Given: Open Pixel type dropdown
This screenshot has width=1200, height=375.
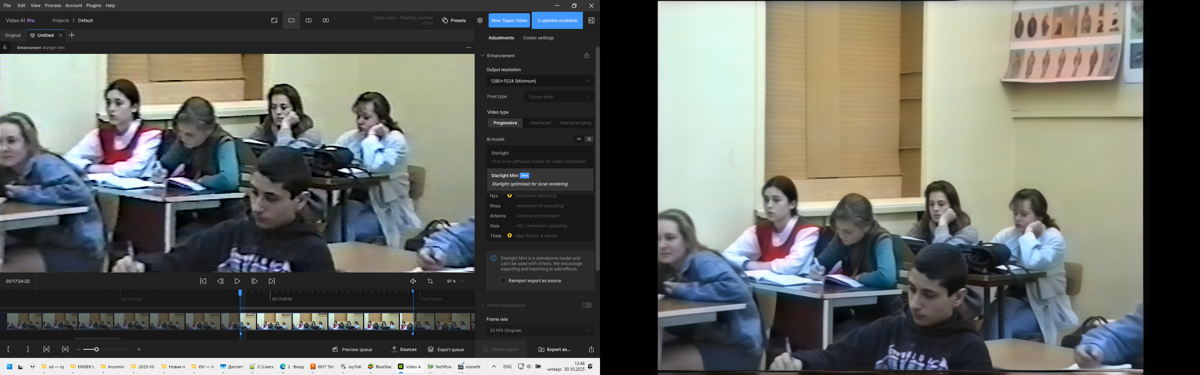Looking at the screenshot, I should (x=559, y=97).
